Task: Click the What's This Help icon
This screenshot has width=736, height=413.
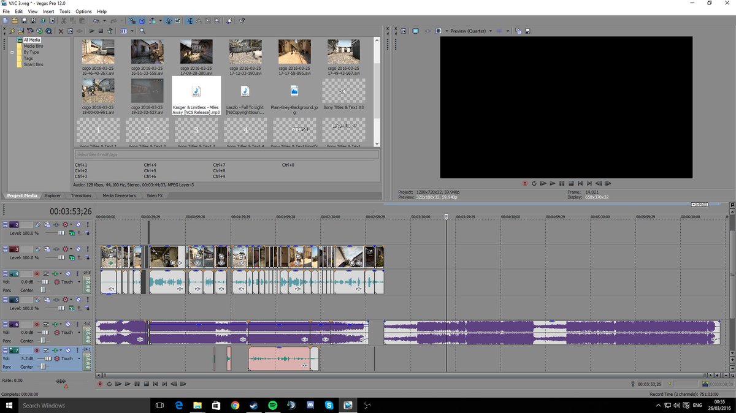Action: (241, 20)
